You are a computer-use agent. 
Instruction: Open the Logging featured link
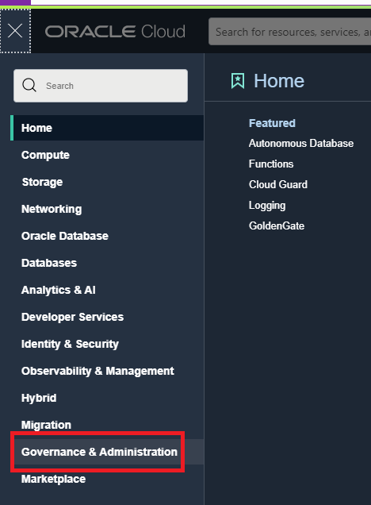click(x=267, y=206)
